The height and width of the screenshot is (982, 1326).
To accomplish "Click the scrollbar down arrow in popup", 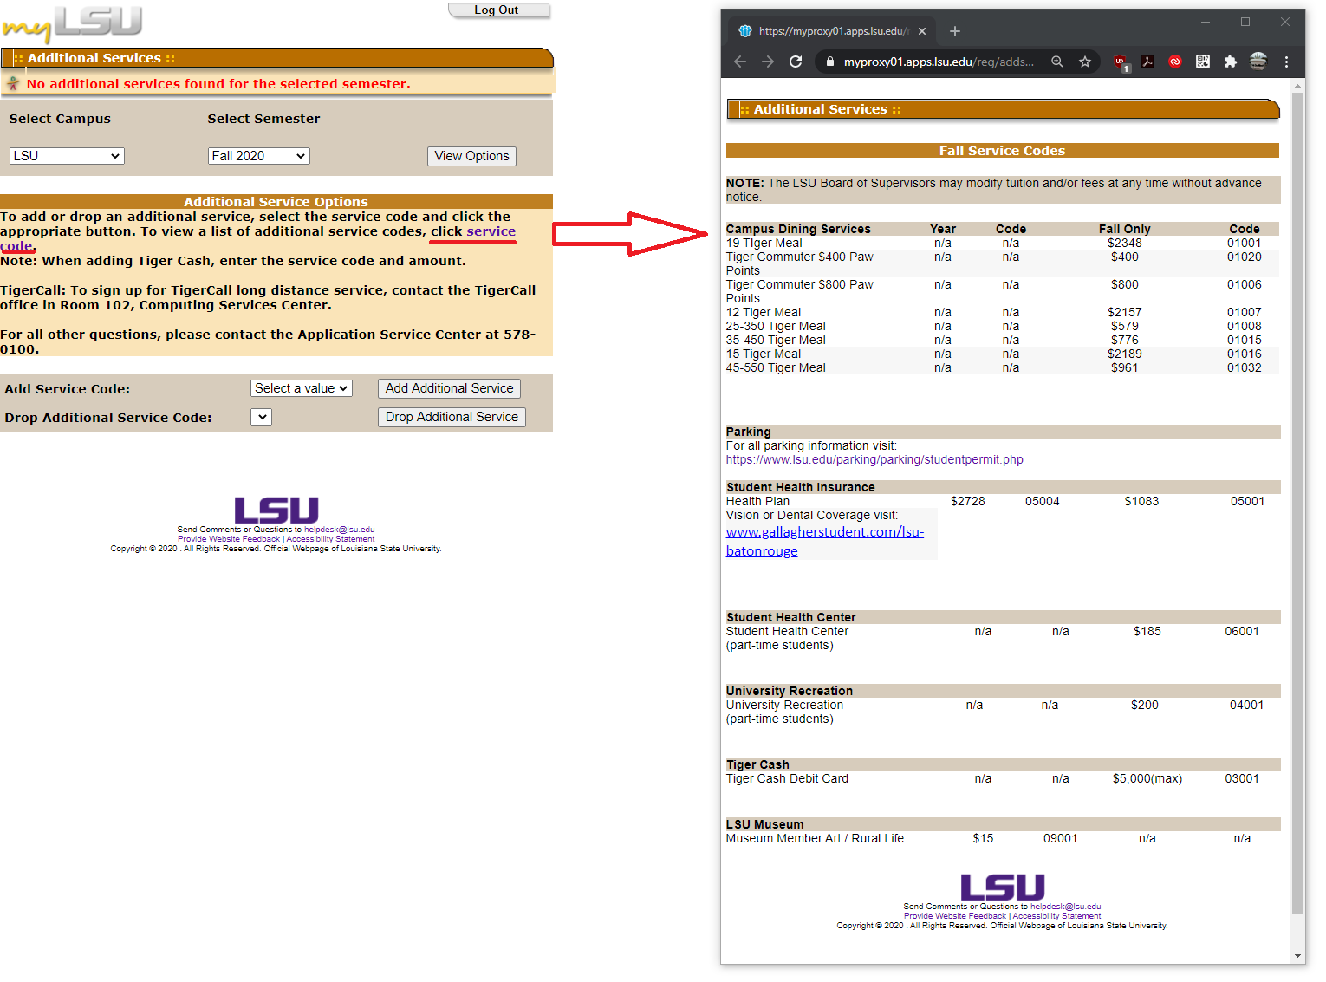I will coord(1298,956).
